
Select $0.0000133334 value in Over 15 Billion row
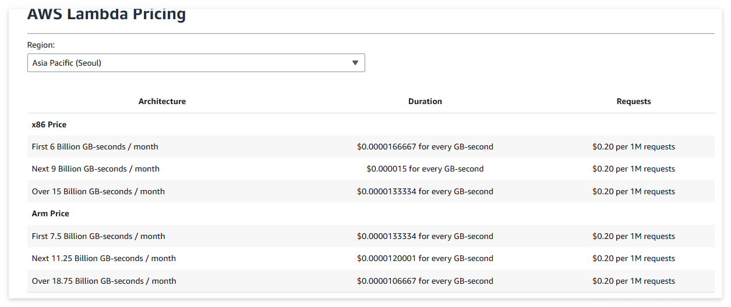pos(425,191)
